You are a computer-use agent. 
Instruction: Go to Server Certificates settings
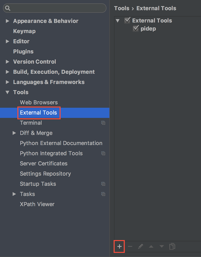tap(44, 164)
